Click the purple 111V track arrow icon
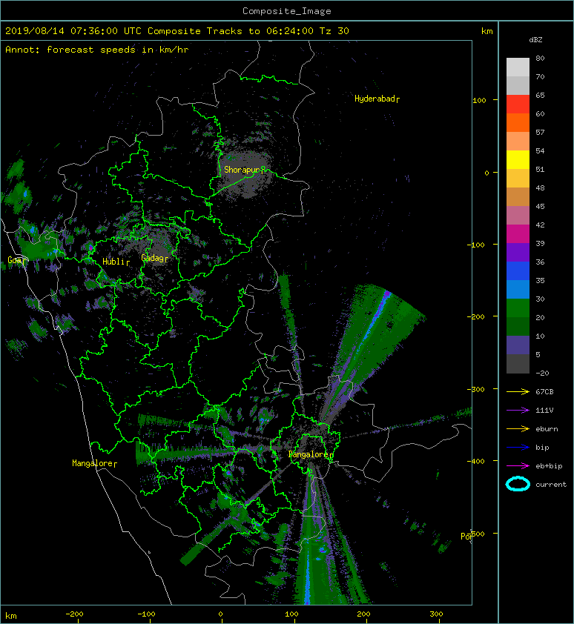The image size is (574, 624). pyautogui.click(x=518, y=411)
